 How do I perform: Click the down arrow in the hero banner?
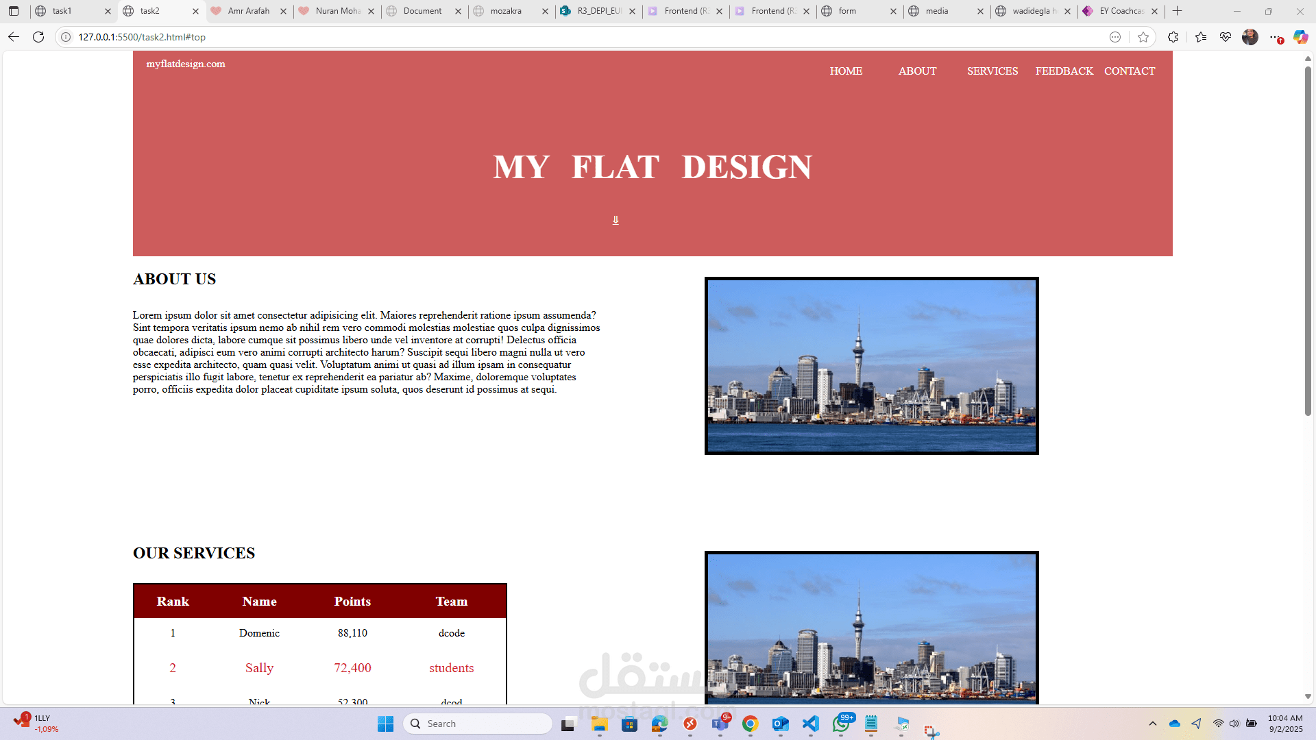[616, 220]
